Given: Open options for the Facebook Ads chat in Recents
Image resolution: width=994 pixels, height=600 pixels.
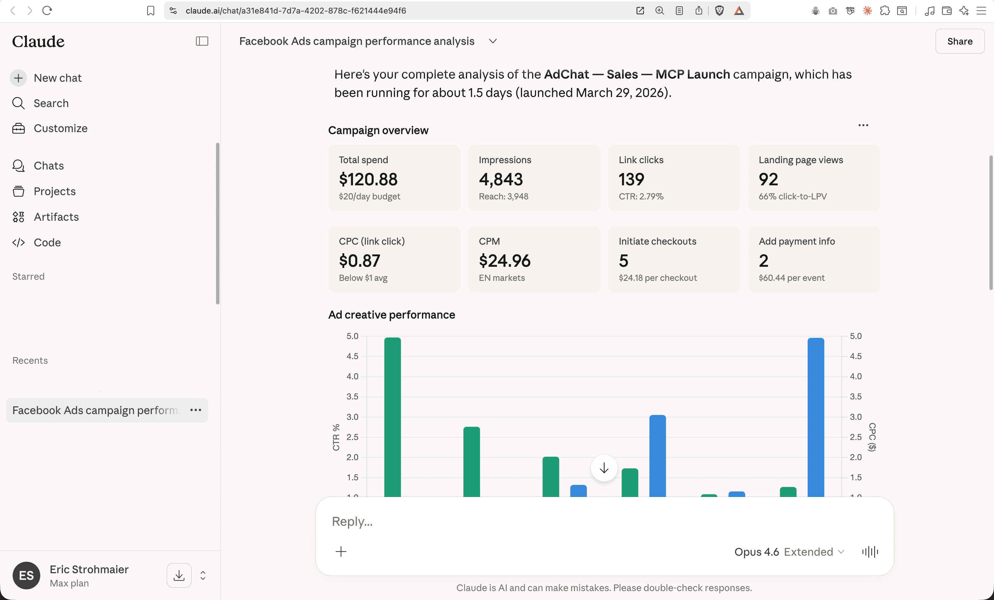Looking at the screenshot, I should click(x=196, y=410).
